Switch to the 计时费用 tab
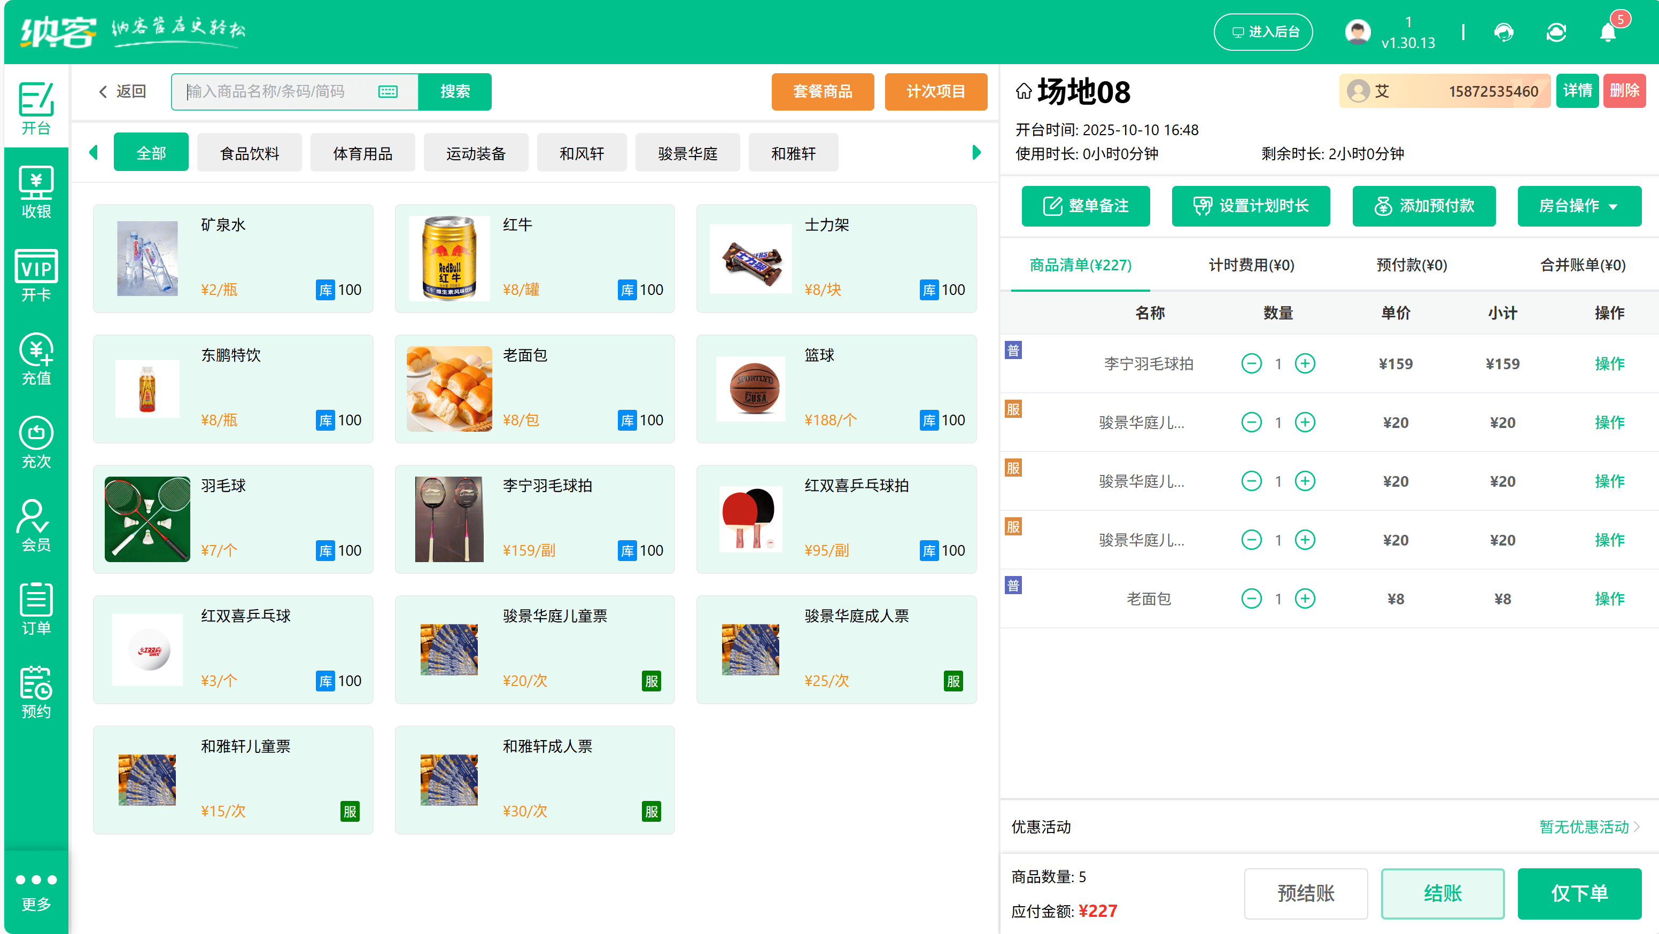1659x934 pixels. [1250, 264]
